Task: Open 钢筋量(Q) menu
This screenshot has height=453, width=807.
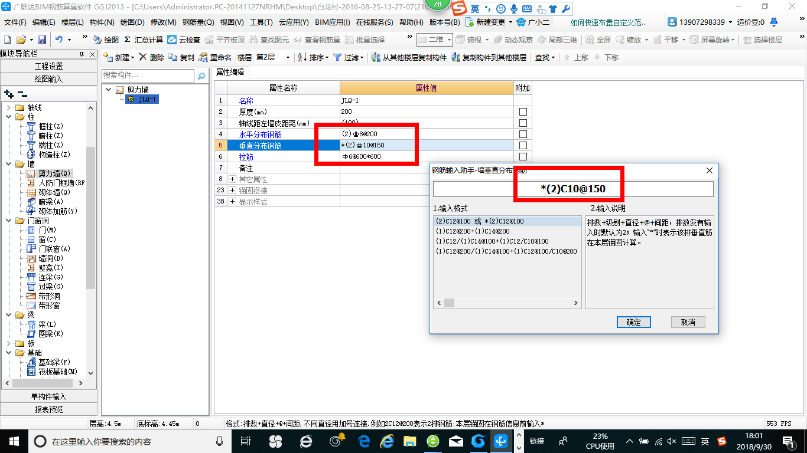Action: 198,22
